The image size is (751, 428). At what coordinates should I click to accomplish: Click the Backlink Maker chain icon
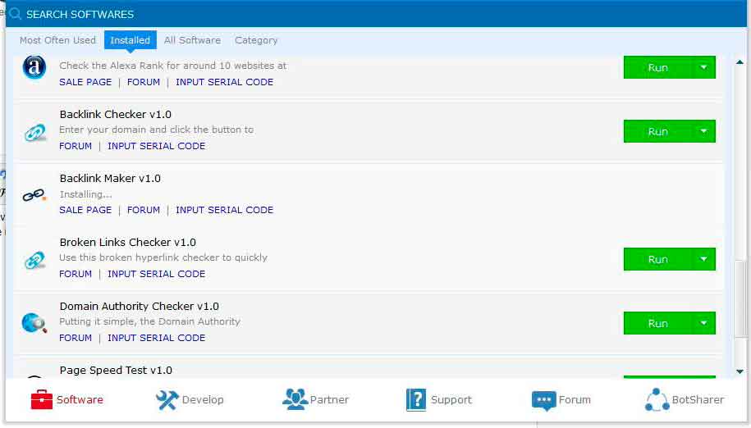pyautogui.click(x=34, y=195)
